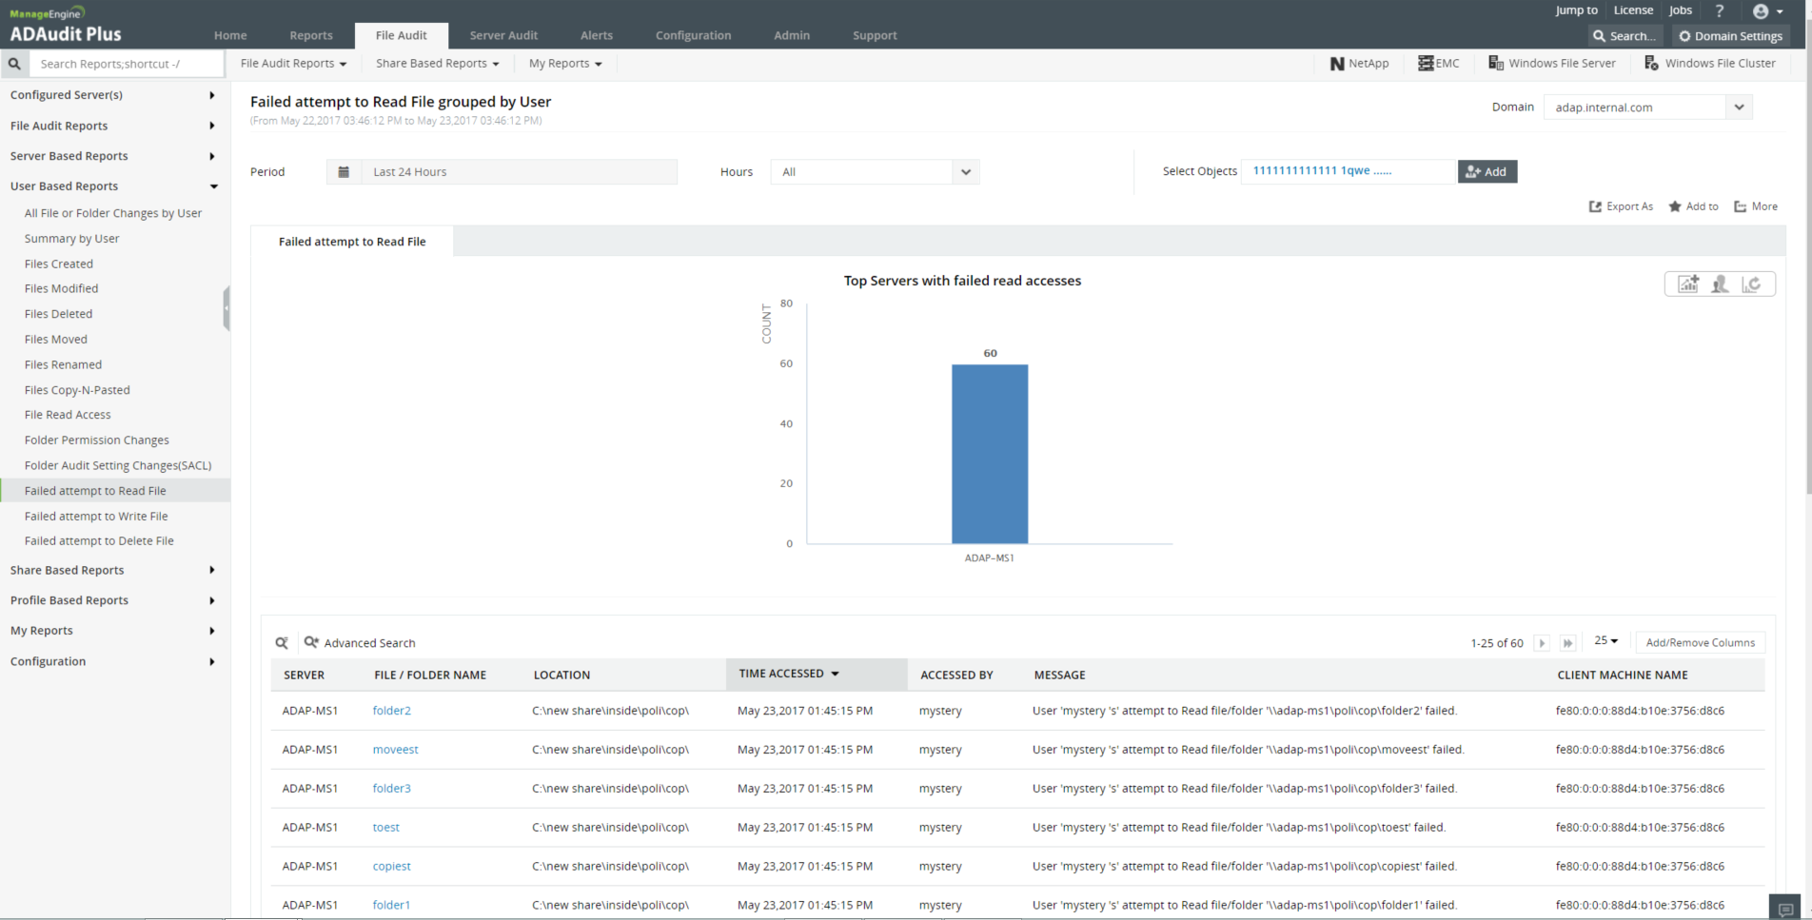The image size is (1812, 920).
Task: Expand the Hours dropdown set to All
Action: point(875,172)
